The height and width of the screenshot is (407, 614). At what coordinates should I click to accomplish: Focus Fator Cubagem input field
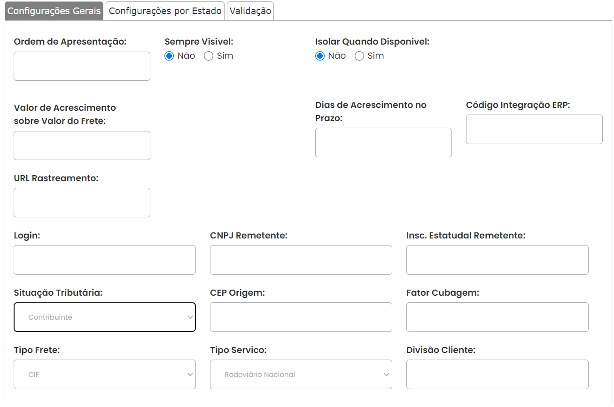(497, 317)
